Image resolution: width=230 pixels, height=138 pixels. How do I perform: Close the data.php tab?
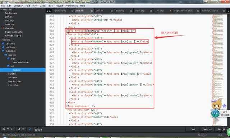pyautogui.click(x=131, y=11)
